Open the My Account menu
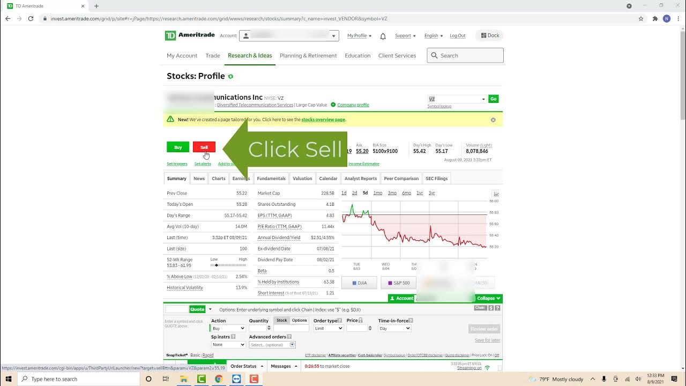The height and width of the screenshot is (386, 686). coord(182,56)
